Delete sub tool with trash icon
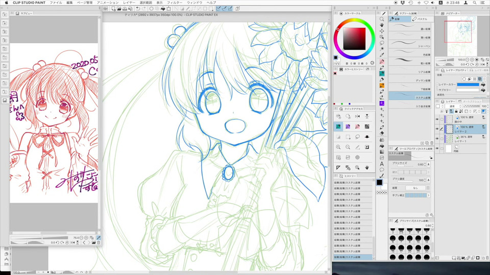Screen dimensions: 490x275 432,143
